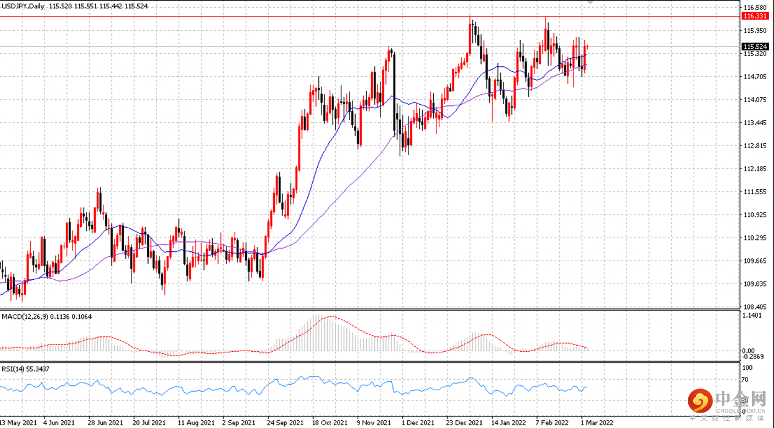Click the low value 115.442 in chart title
774x428 pixels.
coord(112,5)
